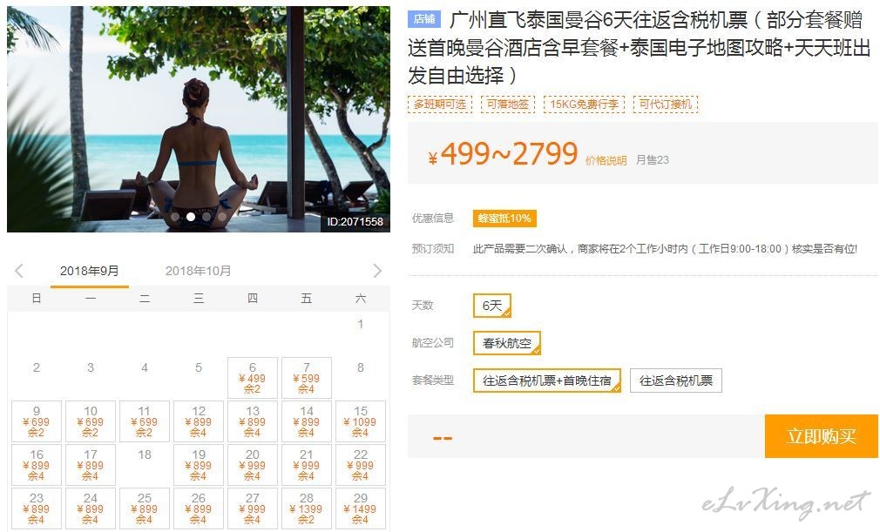Click the 多班期可选 tag
The width and height of the screenshot is (880, 532).
[x=440, y=104]
